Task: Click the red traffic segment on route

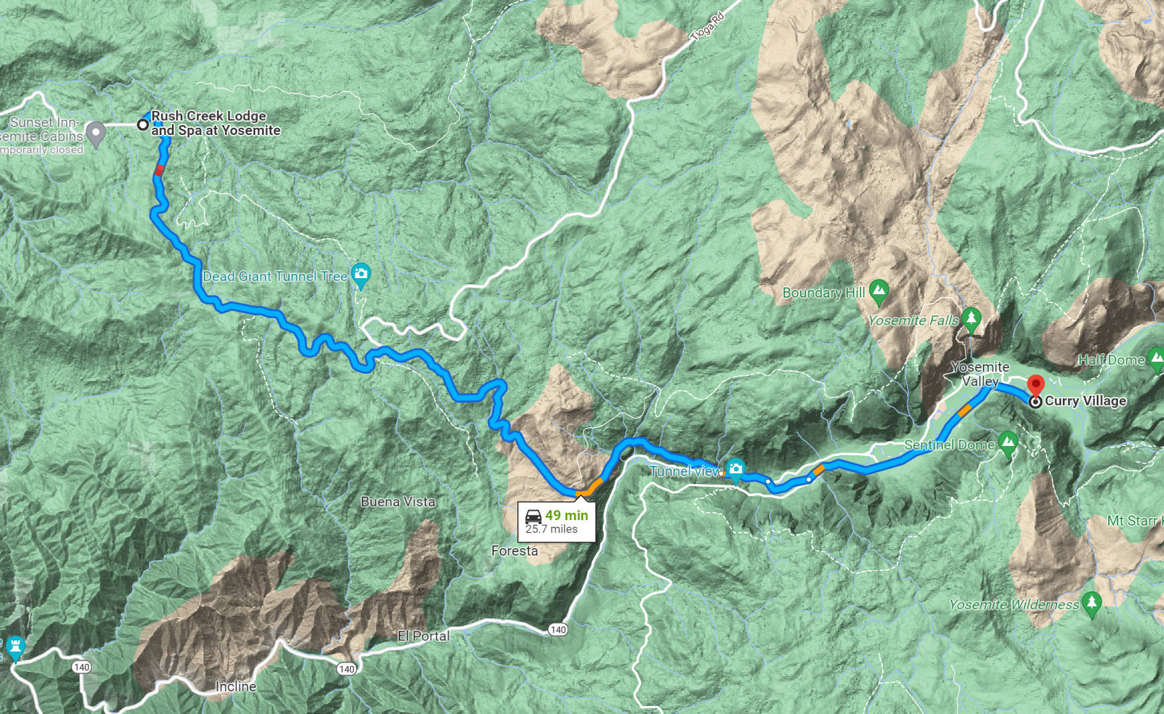Action: [x=159, y=170]
